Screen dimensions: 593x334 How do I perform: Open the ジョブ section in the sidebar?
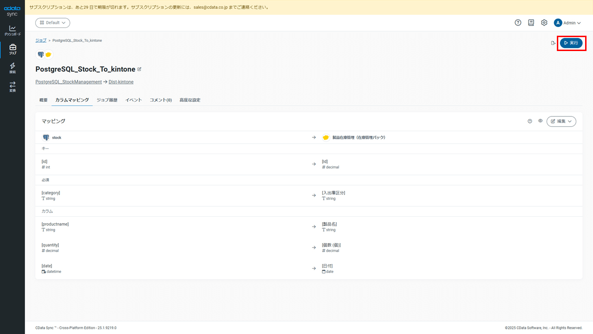(13, 49)
